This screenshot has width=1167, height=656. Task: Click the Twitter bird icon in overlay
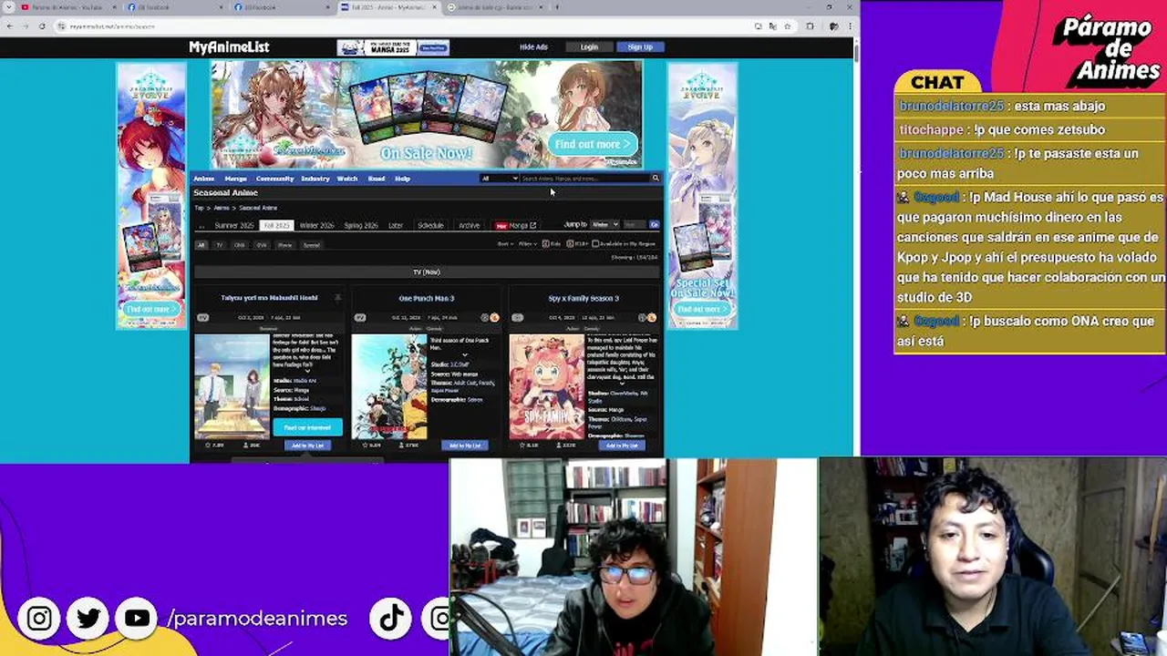click(88, 619)
